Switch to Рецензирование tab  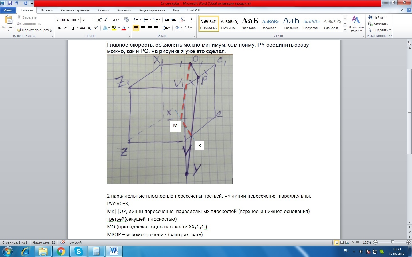[152, 10]
